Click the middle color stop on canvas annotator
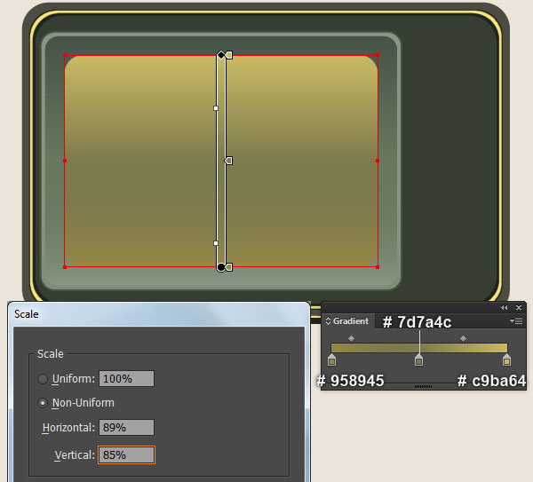 229,161
